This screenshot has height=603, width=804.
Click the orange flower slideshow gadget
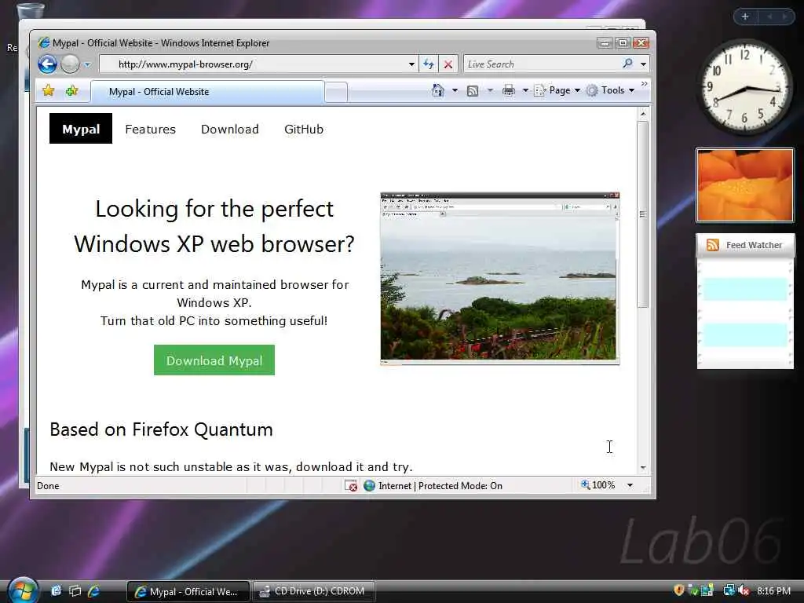point(744,185)
